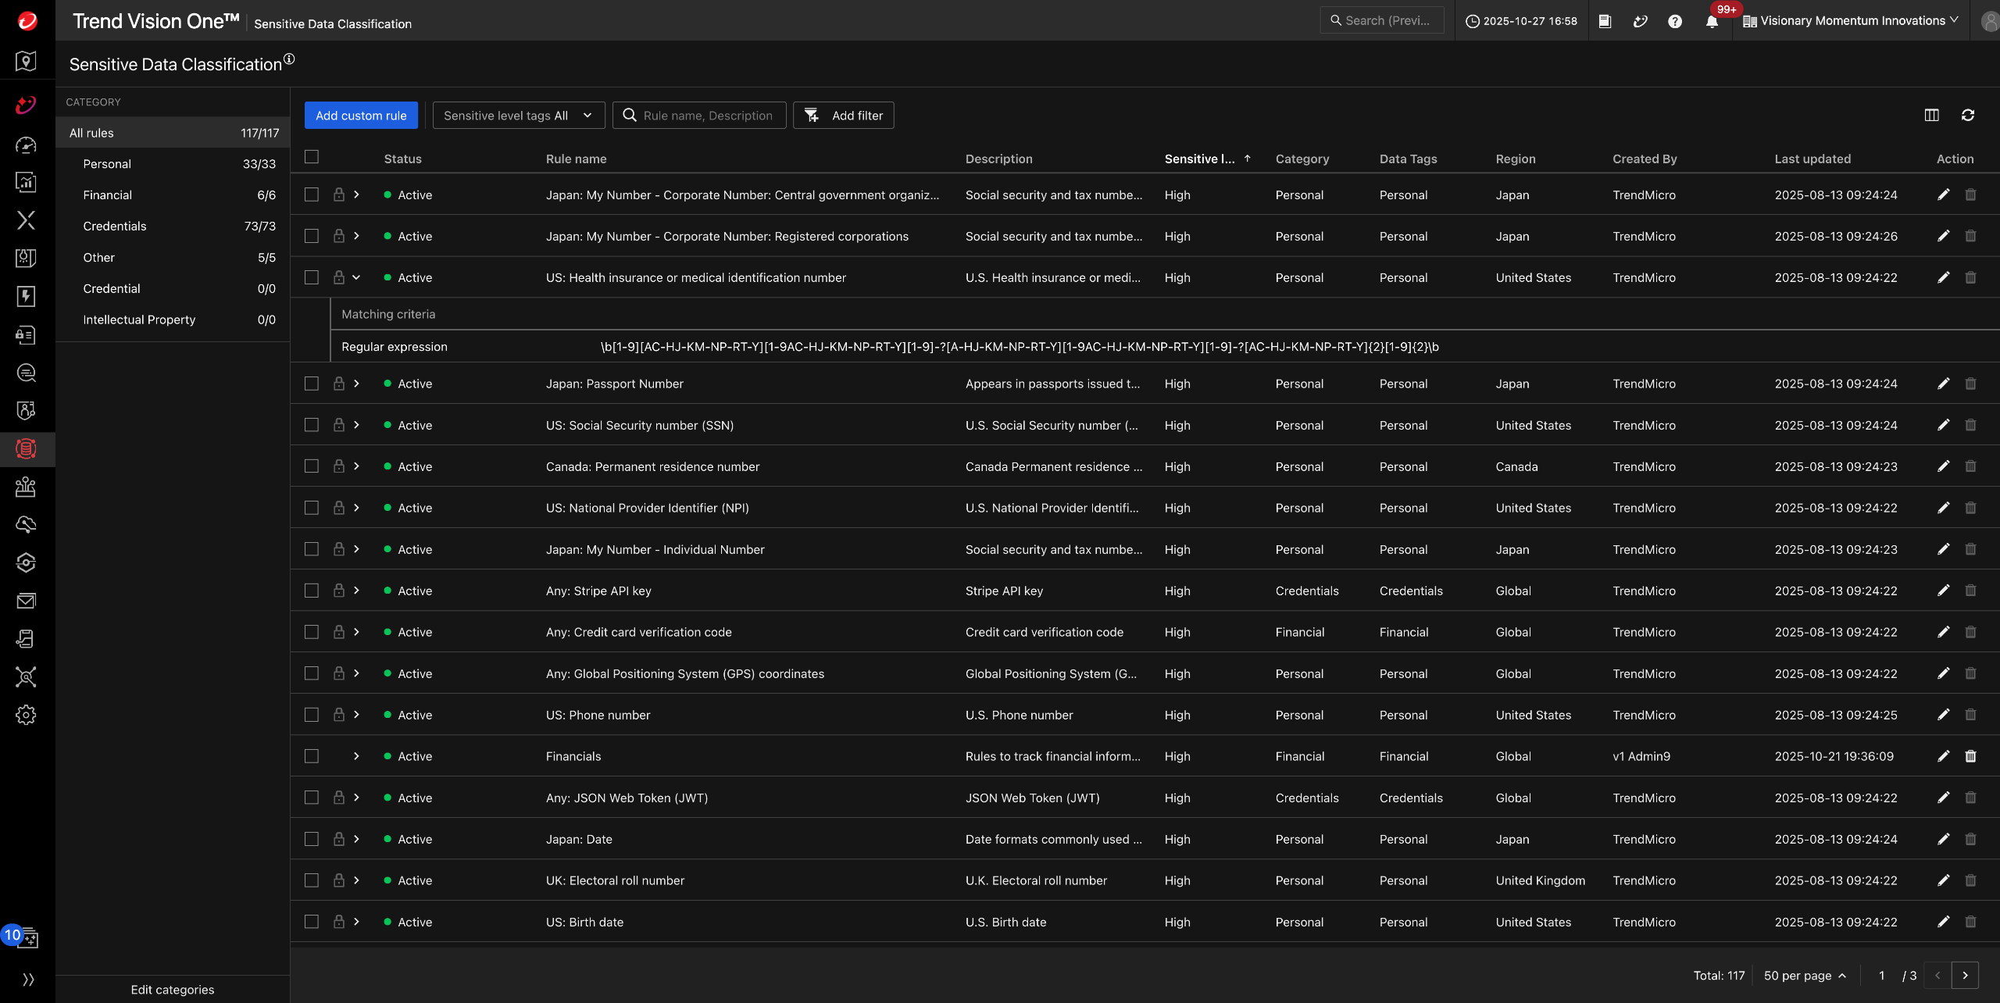The width and height of the screenshot is (2000, 1003).
Task: Expand the sidebar with double chevron icon
Action: (x=28, y=980)
